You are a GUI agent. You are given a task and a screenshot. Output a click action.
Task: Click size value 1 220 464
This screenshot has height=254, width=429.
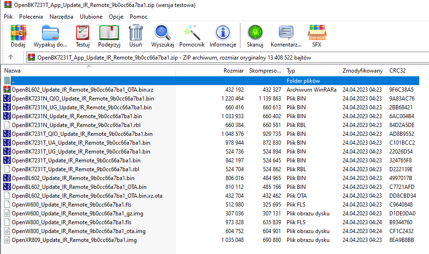pyautogui.click(x=232, y=99)
